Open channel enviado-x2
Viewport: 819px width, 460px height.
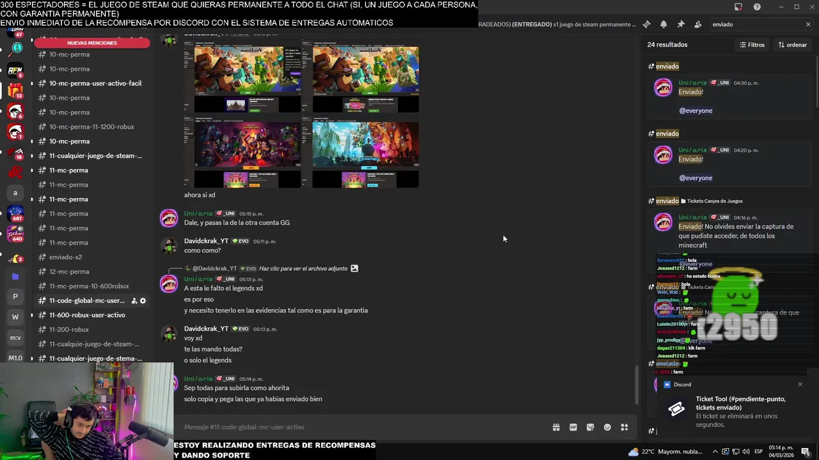pyautogui.click(x=91, y=257)
